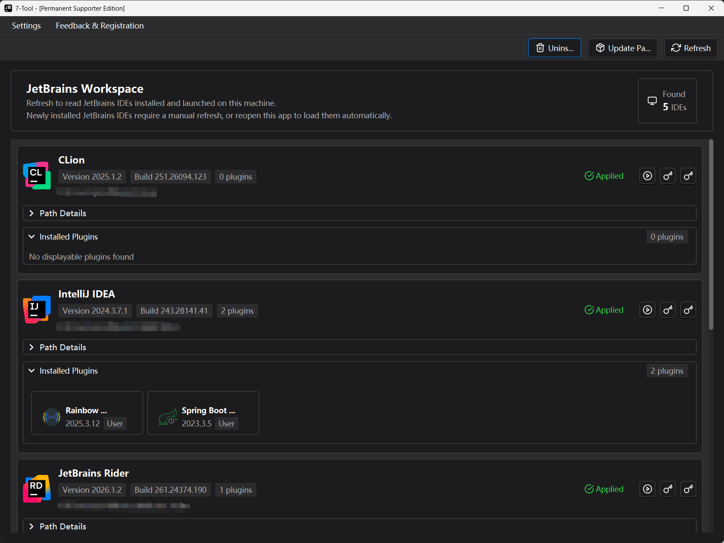The image size is (724, 543).
Task: Select the Spring Boot plugin name
Action: (x=208, y=410)
